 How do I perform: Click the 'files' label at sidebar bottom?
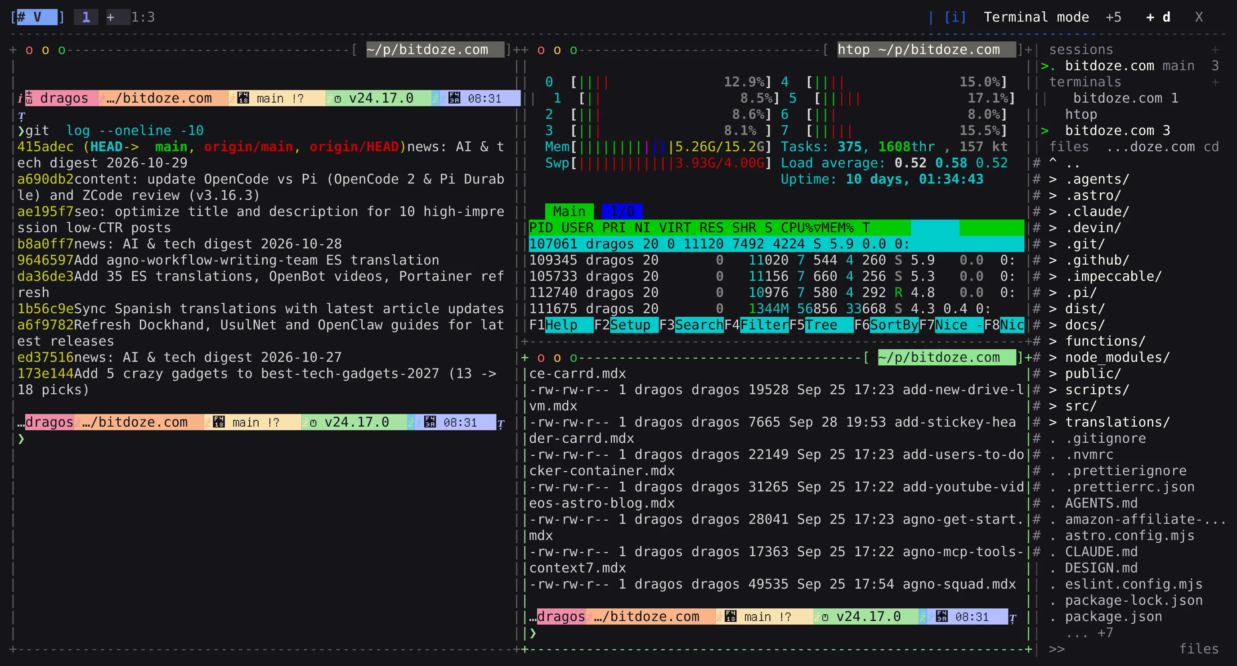pos(1199,649)
